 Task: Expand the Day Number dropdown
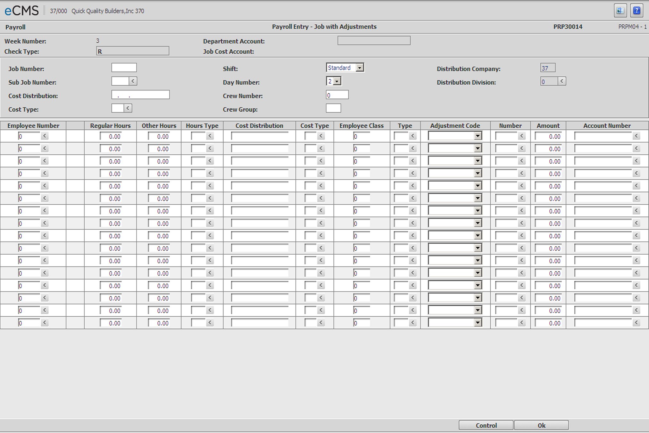tap(337, 81)
